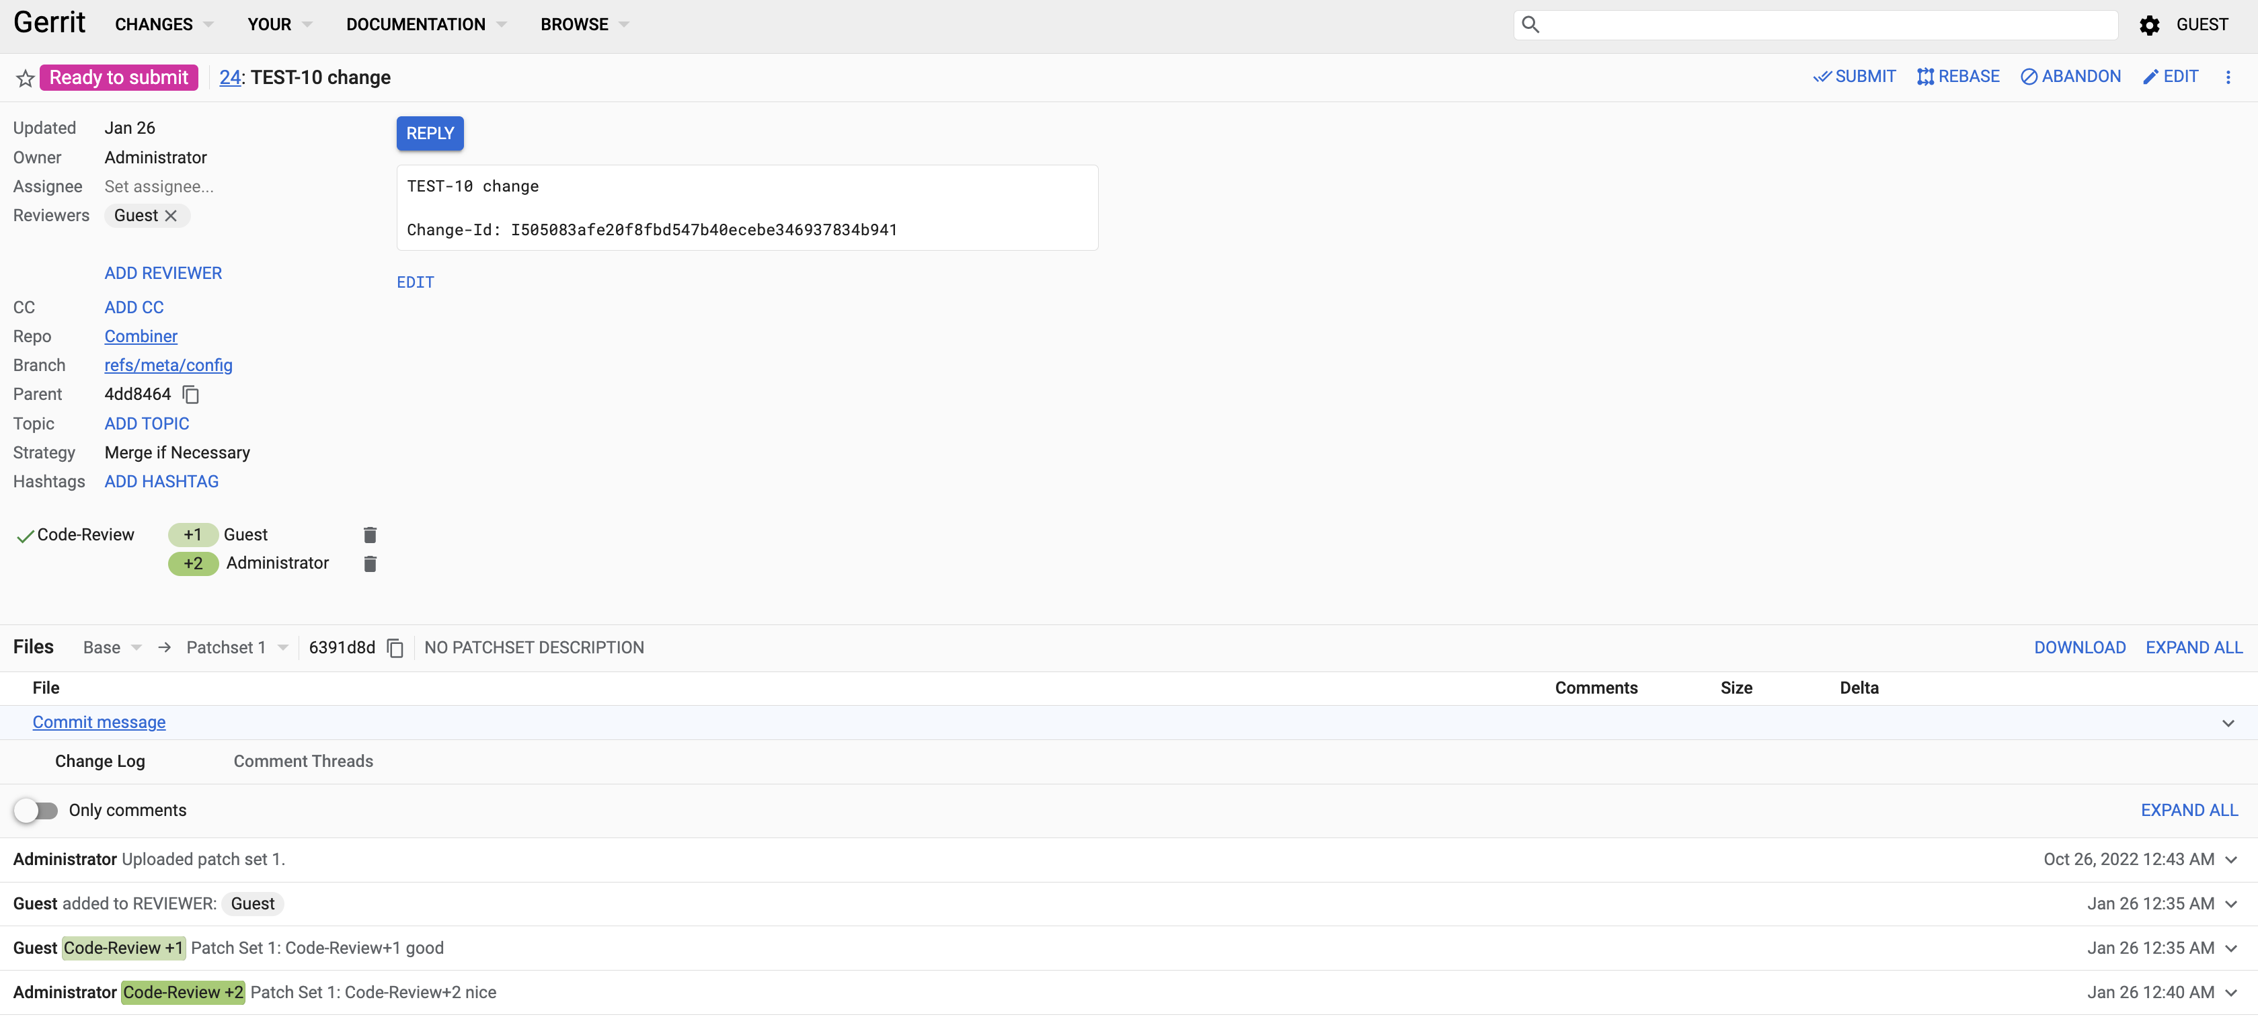Open the Combiner repo link

141,335
